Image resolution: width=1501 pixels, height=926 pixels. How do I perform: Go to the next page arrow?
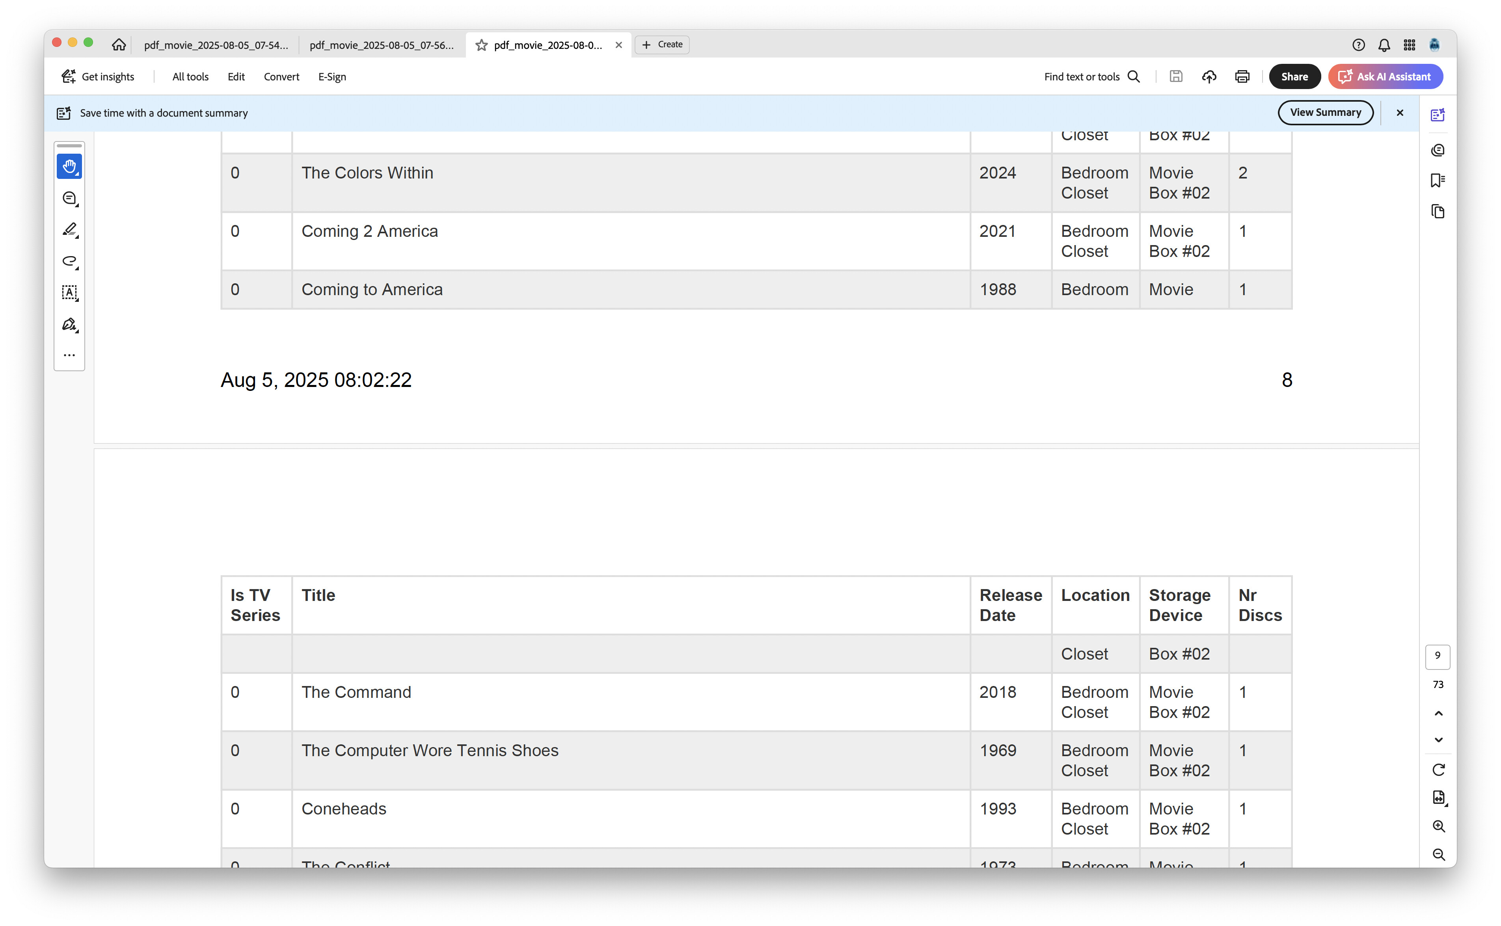pos(1438,740)
